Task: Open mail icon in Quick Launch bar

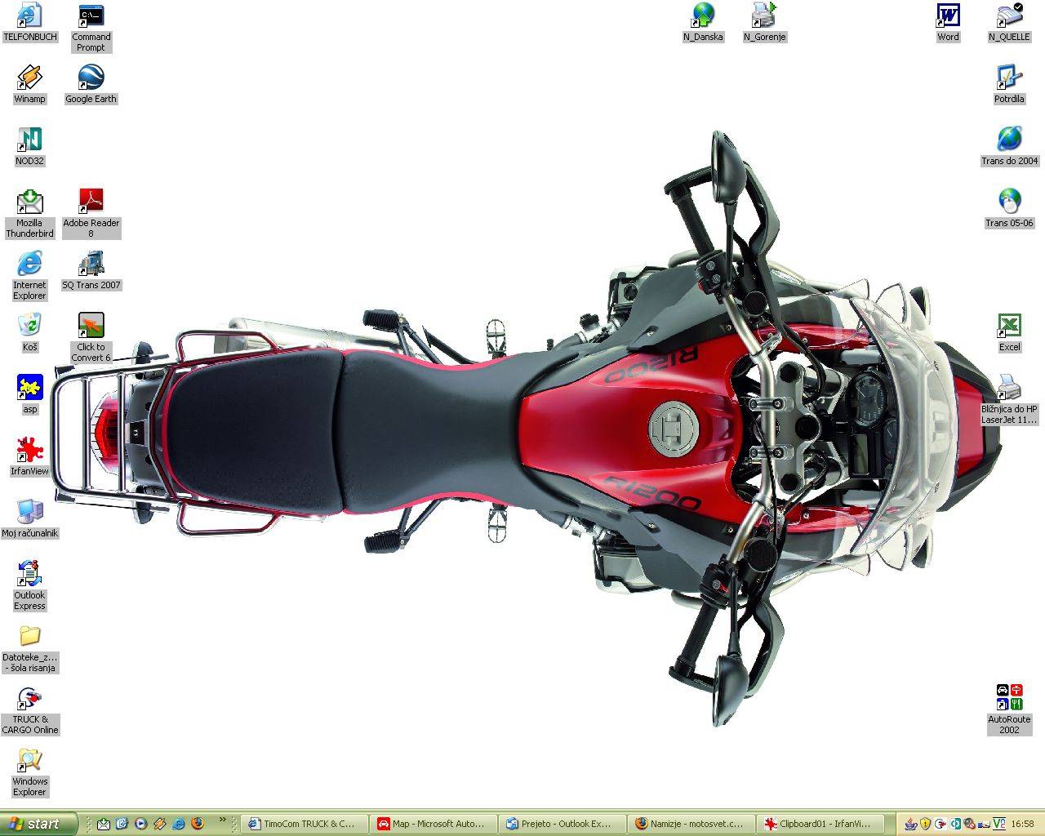Action: pyautogui.click(x=103, y=824)
